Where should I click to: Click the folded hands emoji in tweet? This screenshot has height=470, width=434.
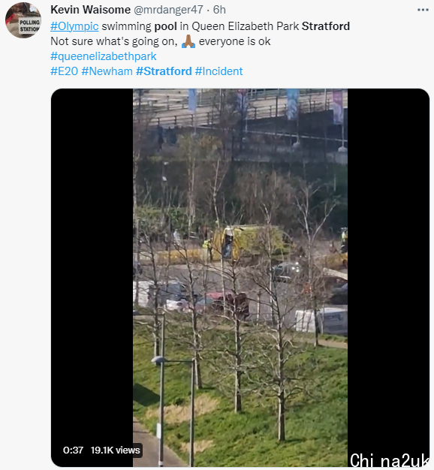pos(188,41)
